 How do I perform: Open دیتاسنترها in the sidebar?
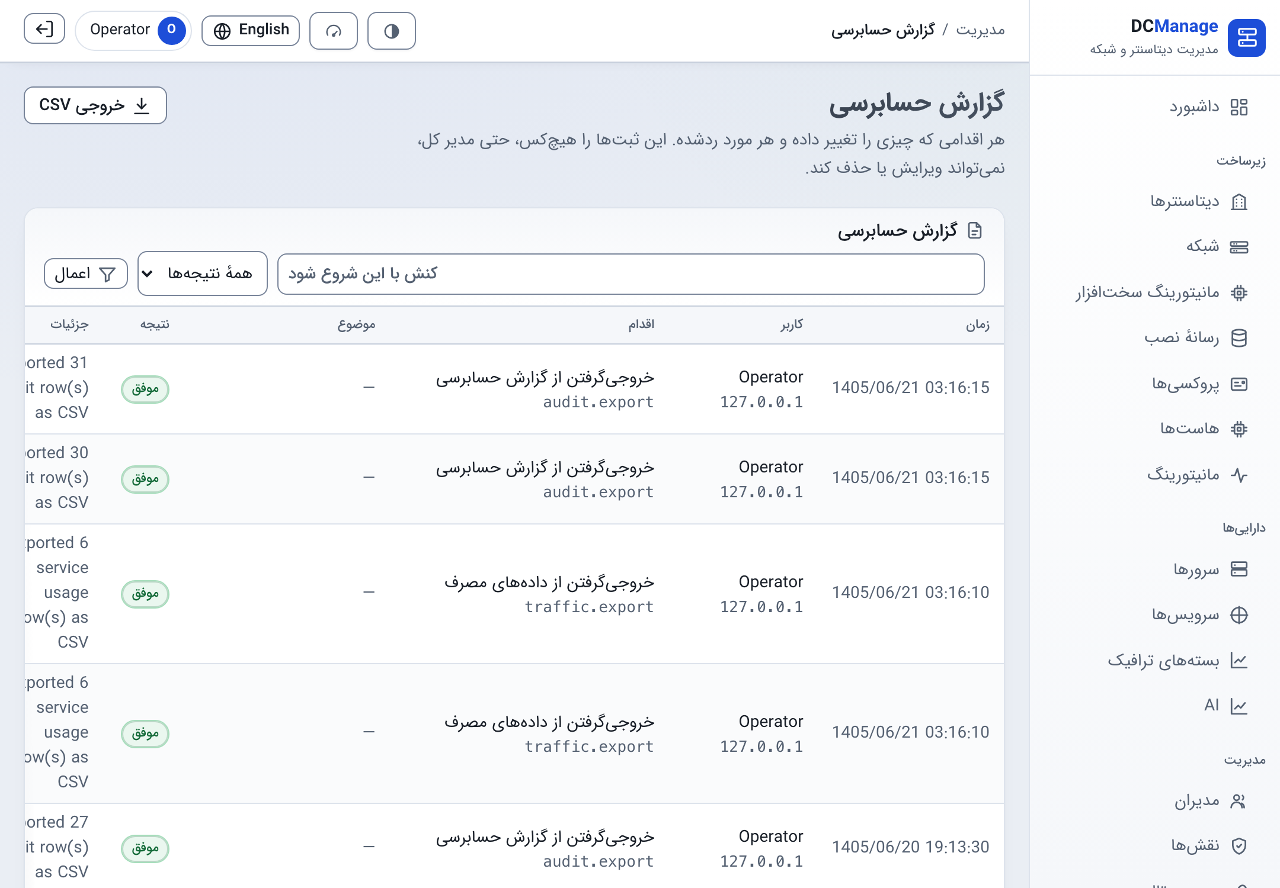coord(1199,202)
